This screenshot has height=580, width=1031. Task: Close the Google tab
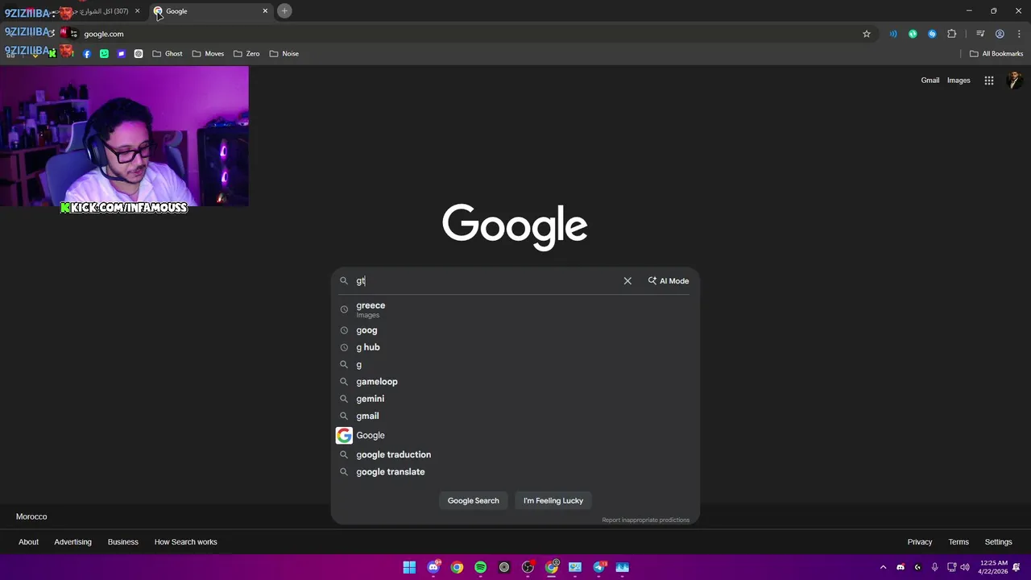coord(265,11)
